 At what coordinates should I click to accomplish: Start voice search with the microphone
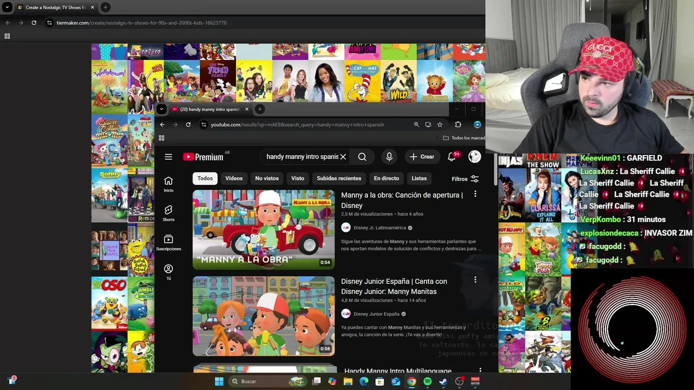[389, 157]
